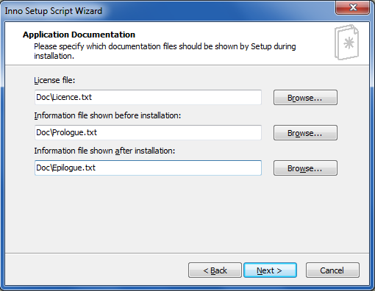375x291 pixels.
Task: Click the empty gray area below the fields
Action: click(x=187, y=215)
